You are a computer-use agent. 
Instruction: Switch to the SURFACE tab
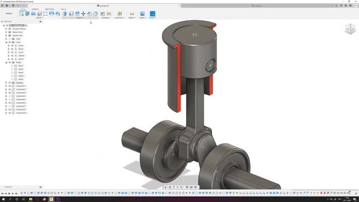click(x=35, y=9)
